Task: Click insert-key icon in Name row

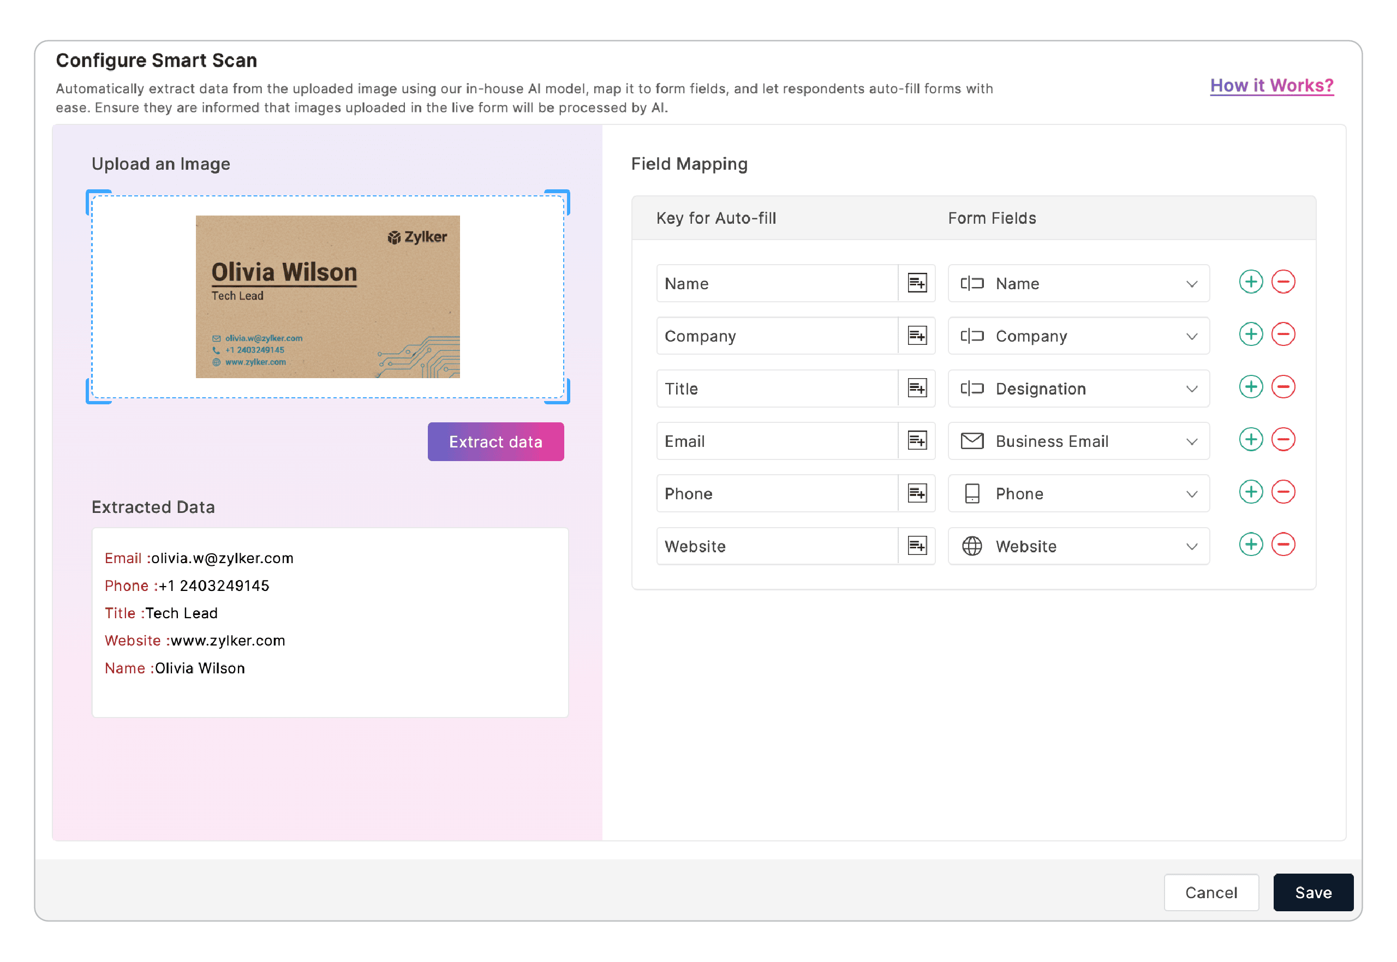Action: click(917, 283)
